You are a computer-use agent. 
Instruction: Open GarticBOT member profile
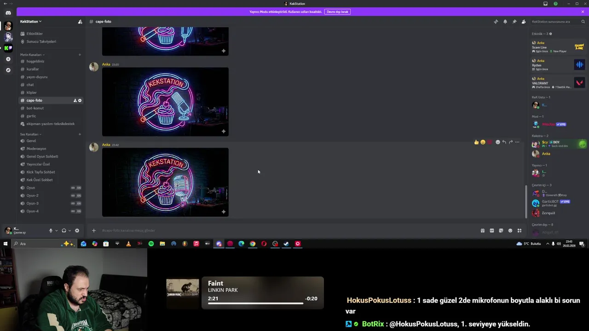pyautogui.click(x=558, y=203)
